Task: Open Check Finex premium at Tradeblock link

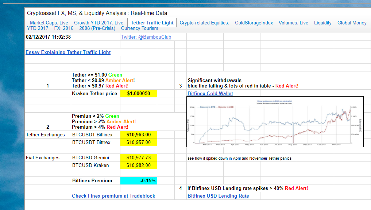Action: coord(113,196)
